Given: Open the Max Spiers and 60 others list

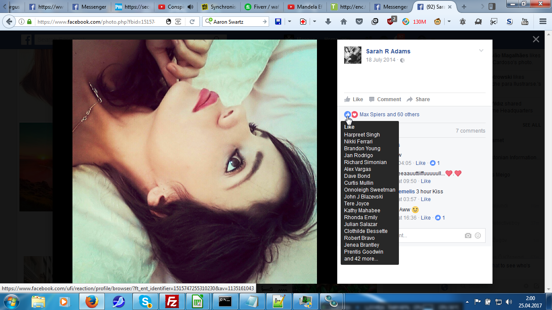Looking at the screenshot, I should (x=389, y=115).
